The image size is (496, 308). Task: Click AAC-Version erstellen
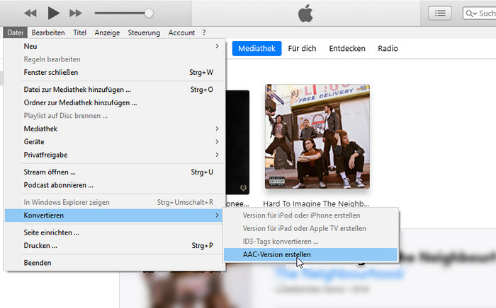coord(310,255)
